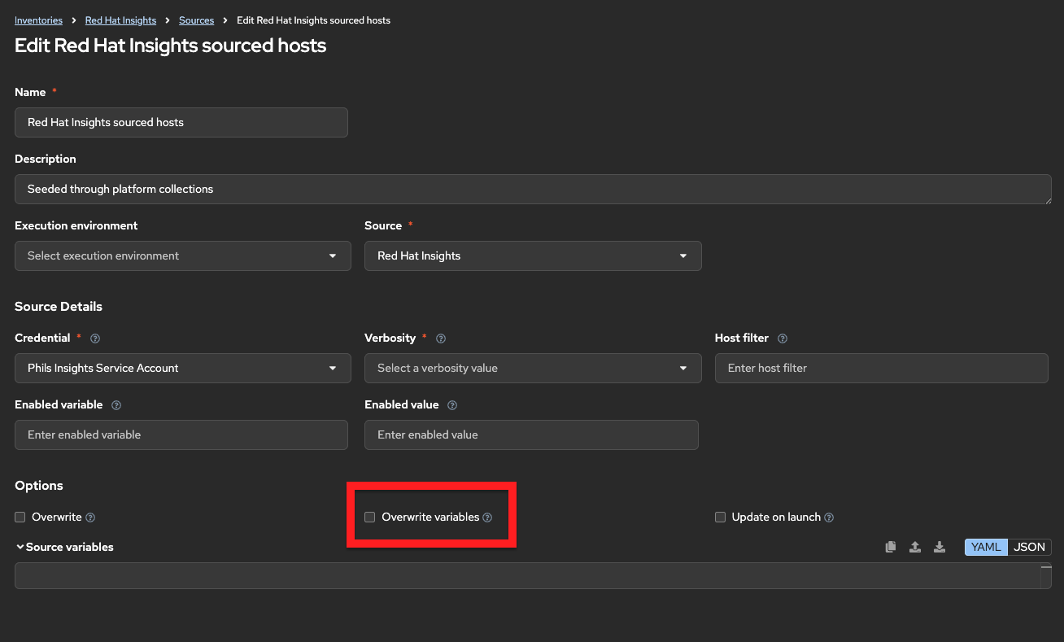Collapse the Source variables section
The height and width of the screenshot is (642, 1064).
[20, 547]
